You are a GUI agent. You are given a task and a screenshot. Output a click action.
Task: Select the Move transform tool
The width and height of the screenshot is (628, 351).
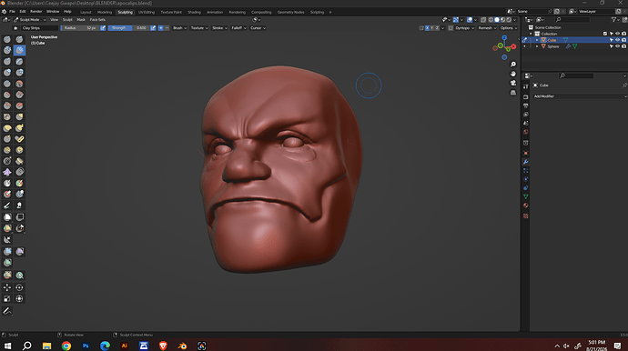point(7,287)
